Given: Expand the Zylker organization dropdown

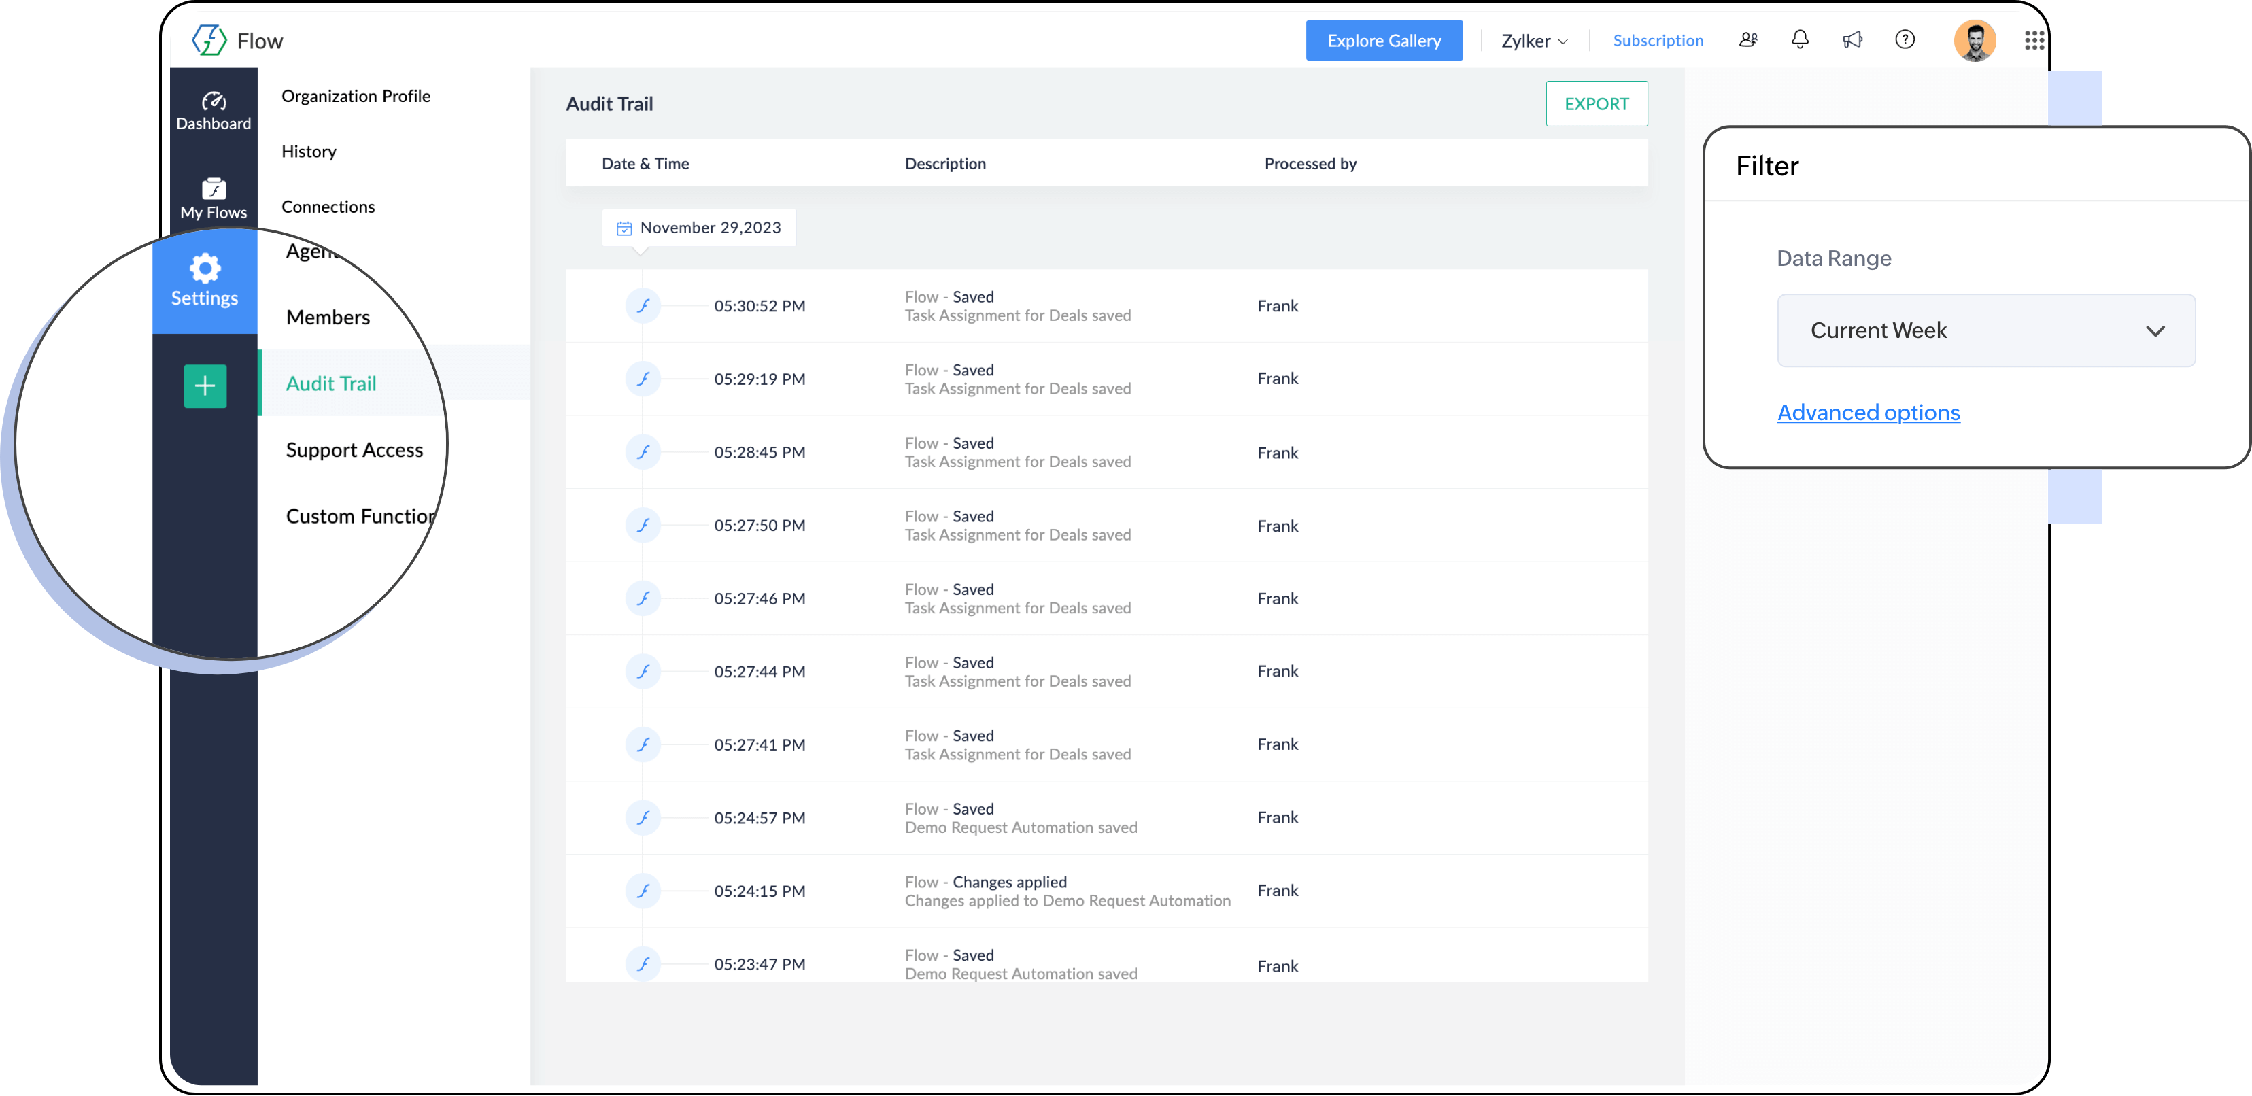Looking at the screenshot, I should (1534, 41).
